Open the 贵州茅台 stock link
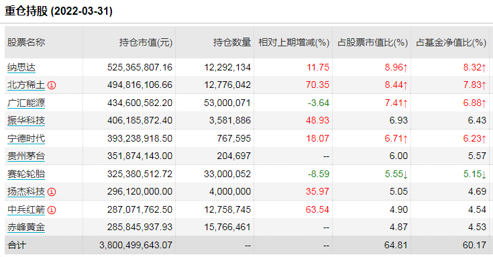 pos(26,156)
